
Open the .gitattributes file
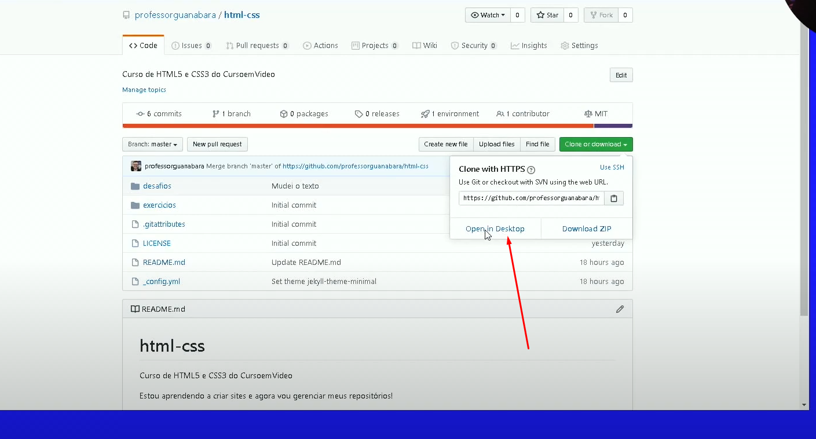(x=164, y=224)
